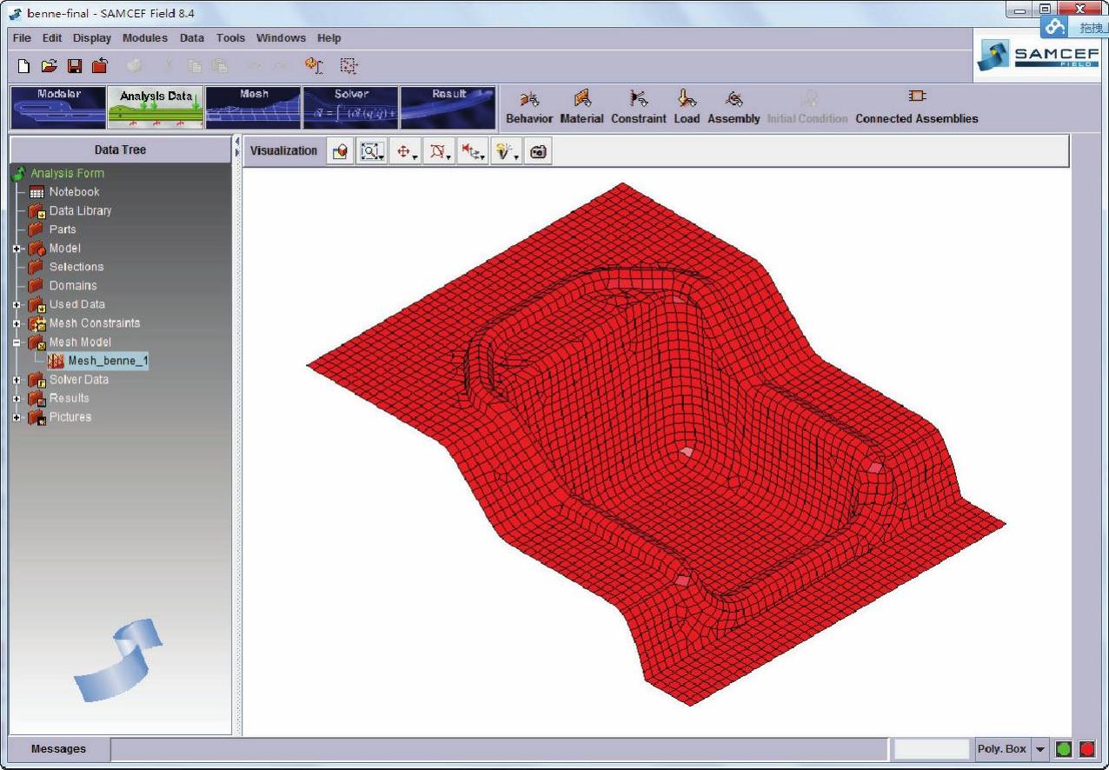Take a snapshot with the camera icon

538,151
